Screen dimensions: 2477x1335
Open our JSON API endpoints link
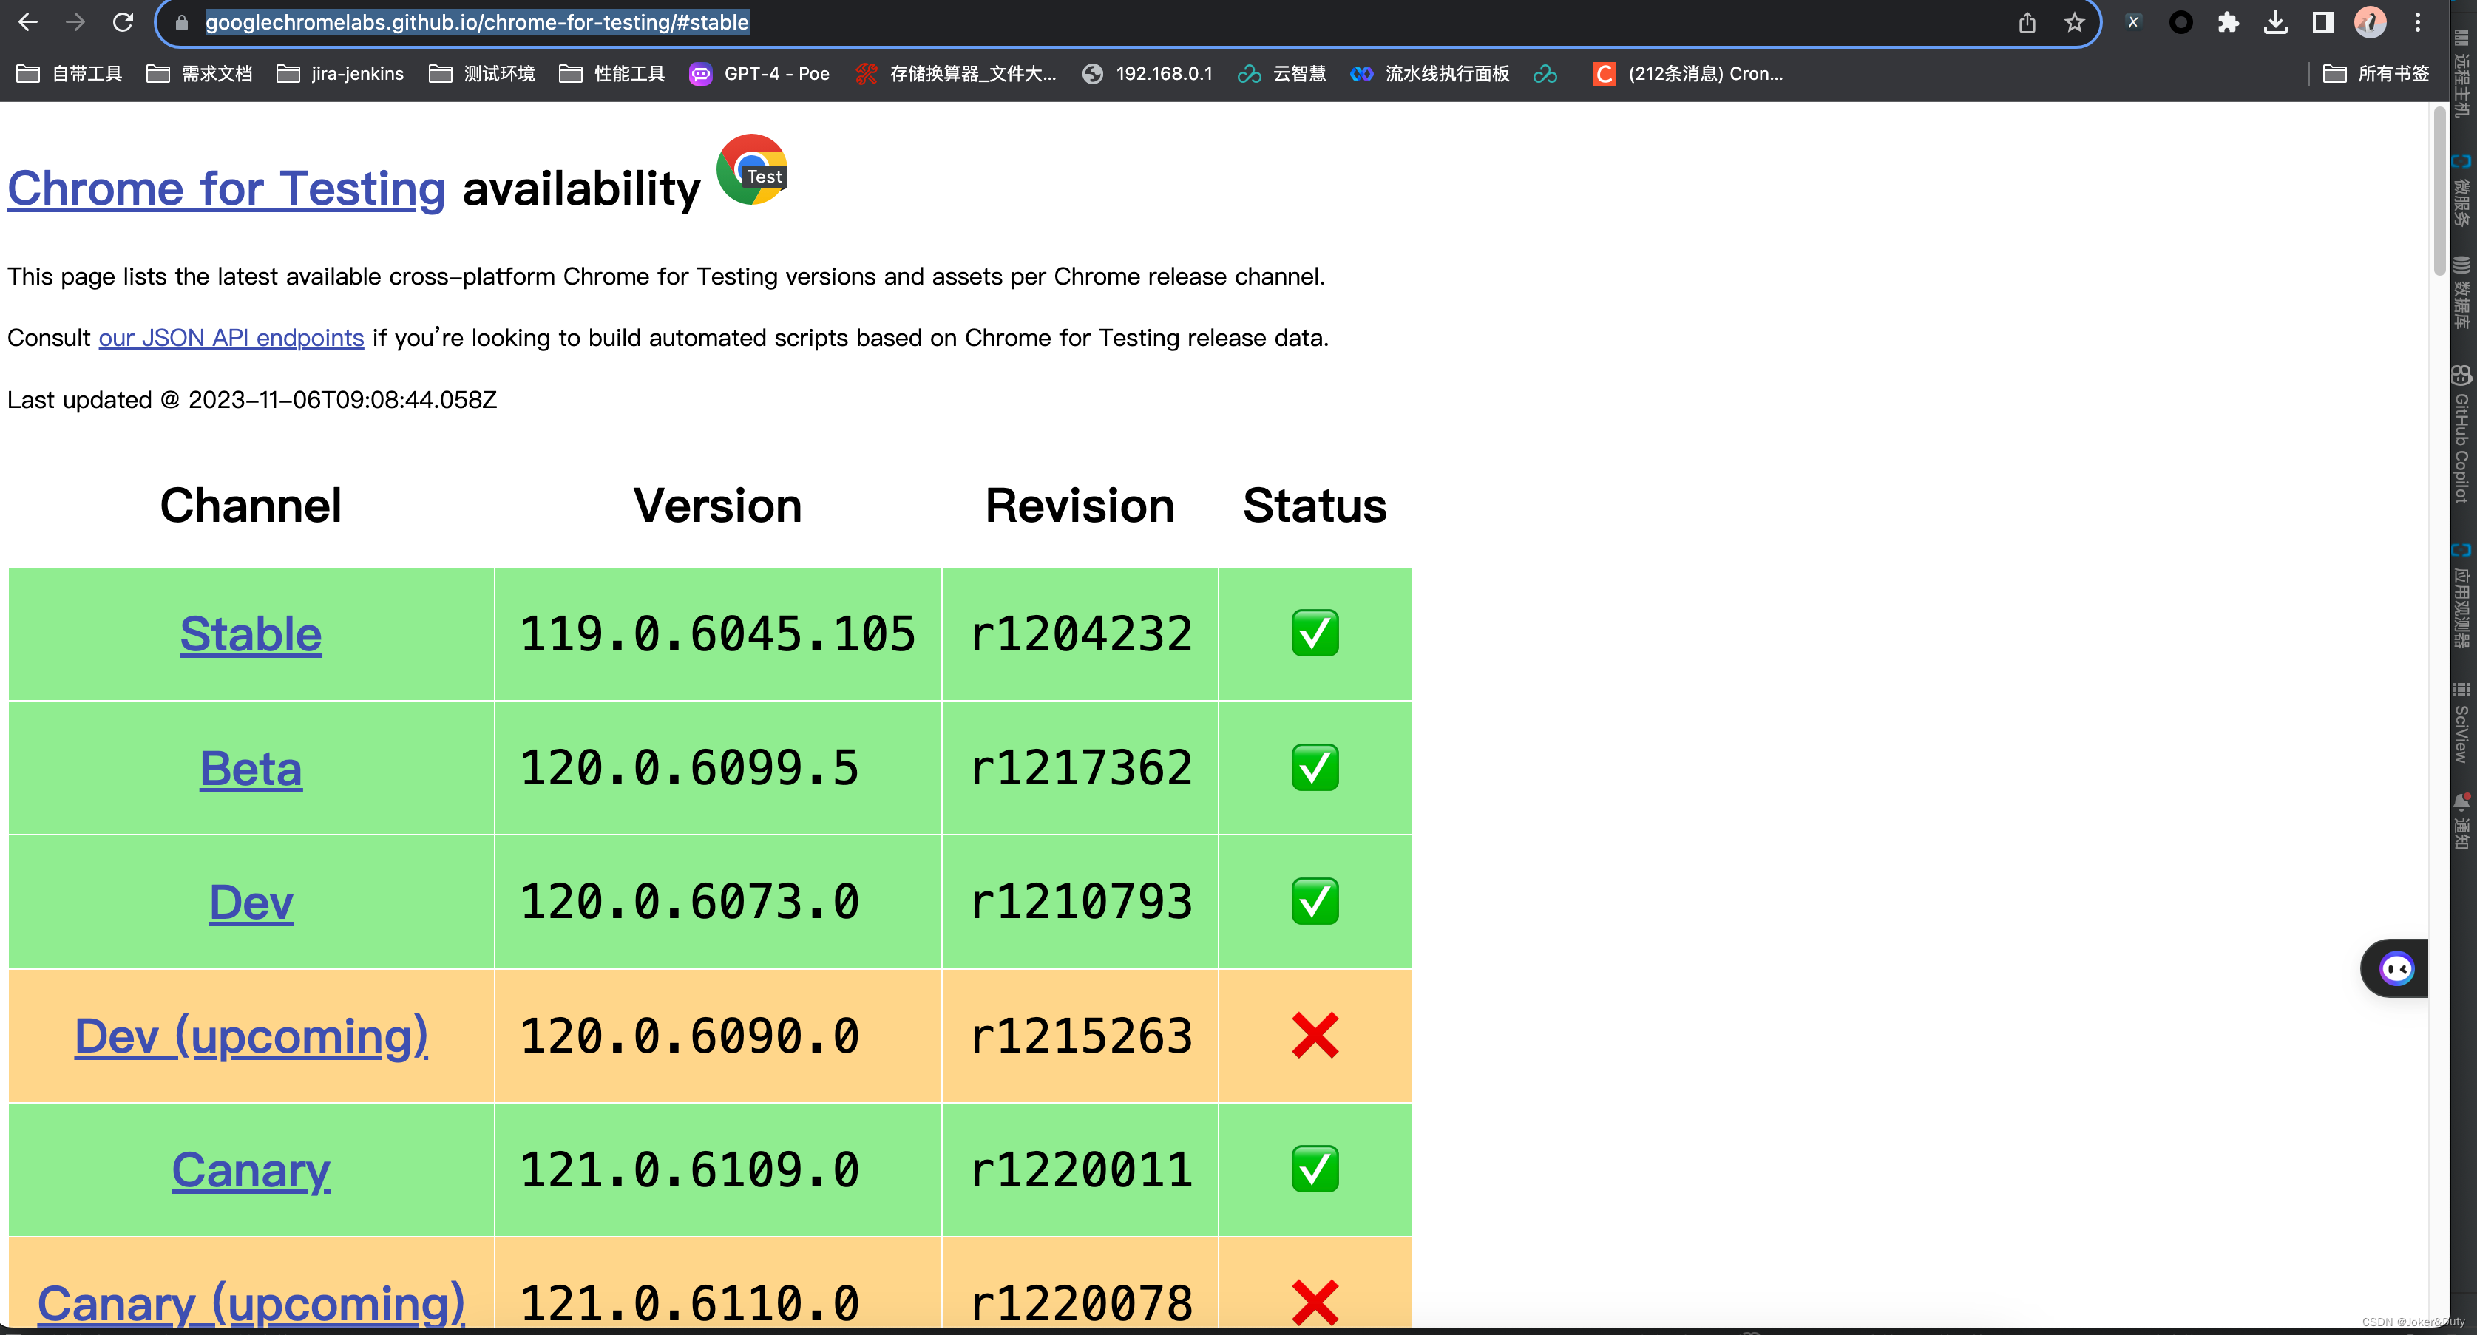(231, 339)
